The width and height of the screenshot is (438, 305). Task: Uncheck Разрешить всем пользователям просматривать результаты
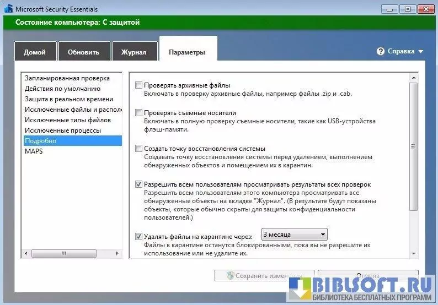pos(138,184)
